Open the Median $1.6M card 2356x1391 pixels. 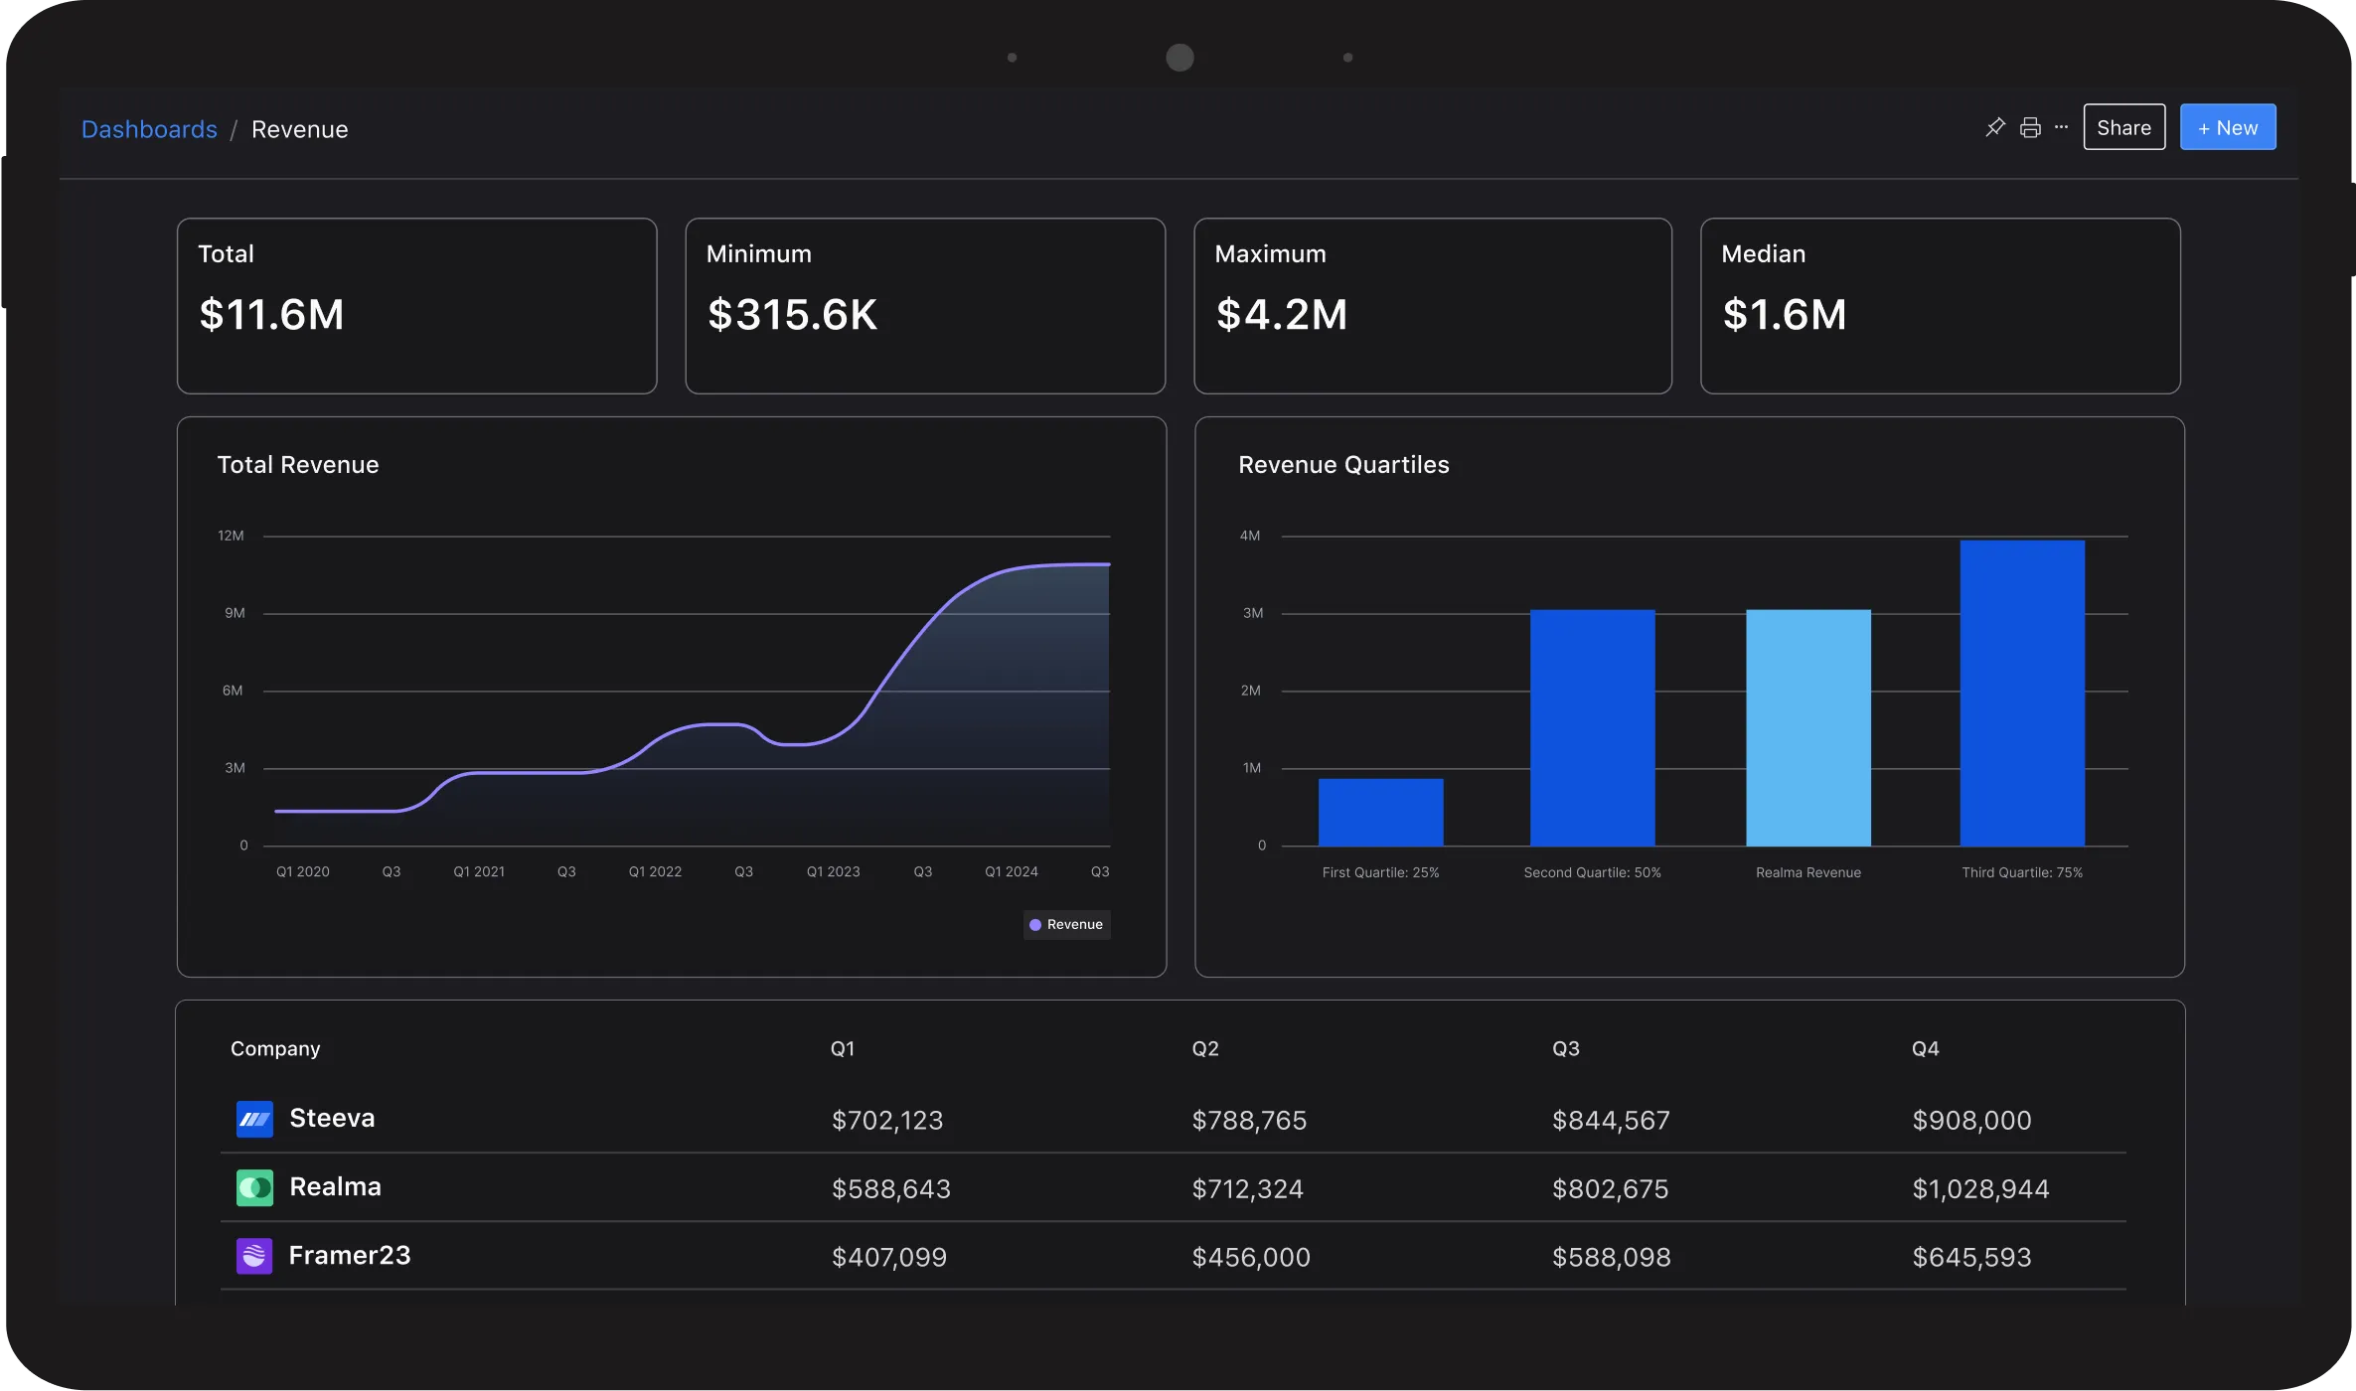tap(1940, 306)
